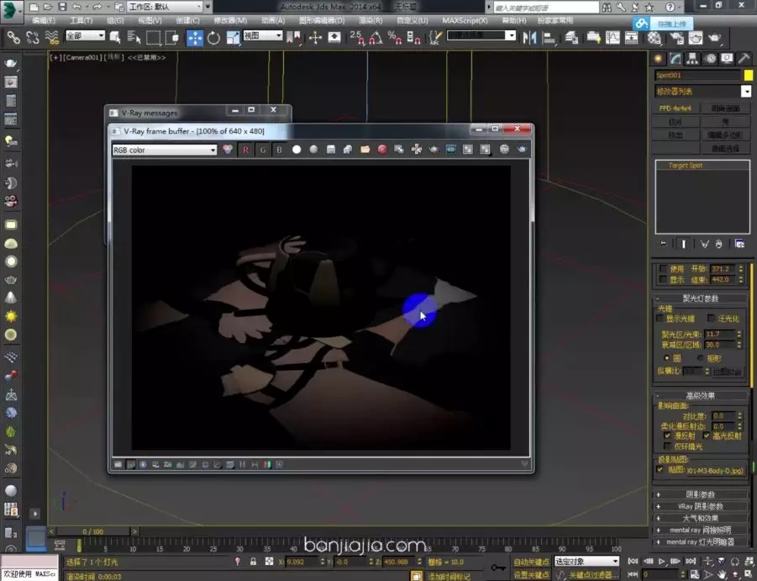Expand the mental ray 间接照明 rollout

click(x=700, y=530)
